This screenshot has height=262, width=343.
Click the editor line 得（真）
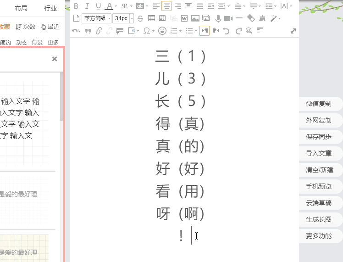(x=180, y=124)
